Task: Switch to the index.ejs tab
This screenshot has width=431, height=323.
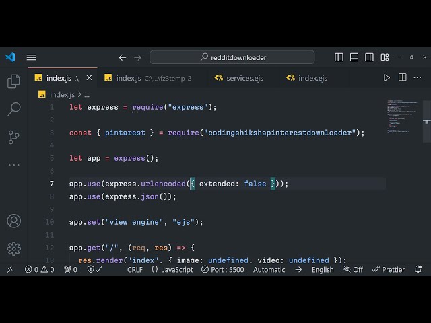Action: (307, 78)
